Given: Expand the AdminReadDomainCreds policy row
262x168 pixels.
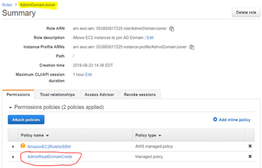Looking at the screenshot, I should [x=13, y=157].
